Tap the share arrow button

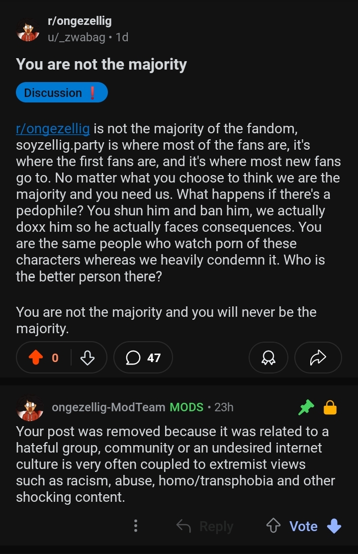(x=318, y=358)
